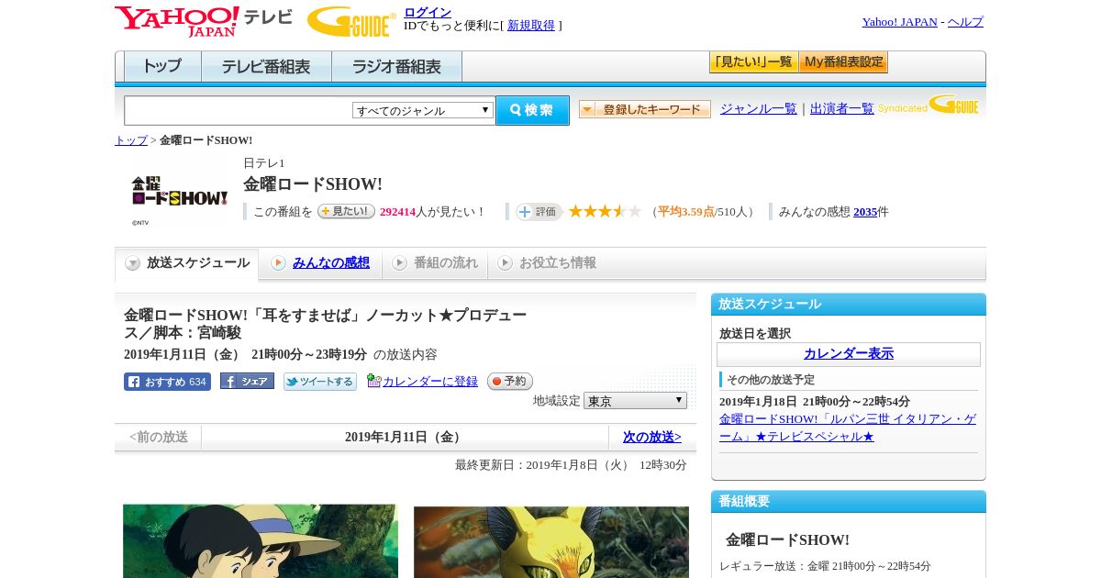Open the 出演者一覧 link
The image size is (1101, 578).
coord(842,109)
